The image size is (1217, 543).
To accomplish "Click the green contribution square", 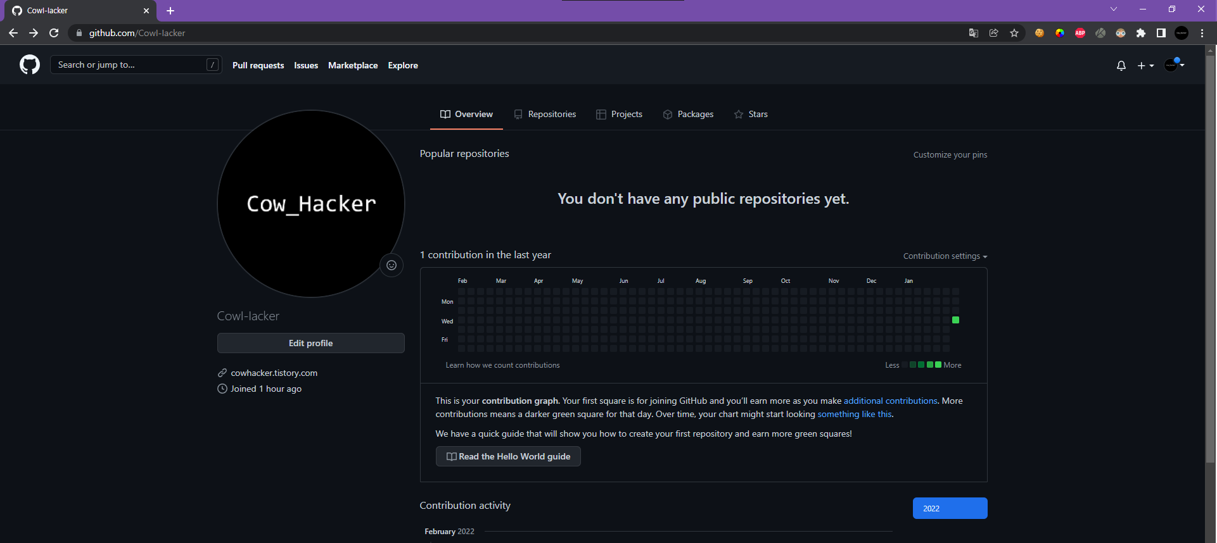I will (x=956, y=320).
